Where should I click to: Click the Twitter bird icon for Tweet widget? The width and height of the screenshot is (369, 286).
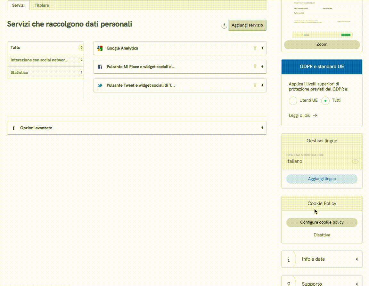click(100, 85)
